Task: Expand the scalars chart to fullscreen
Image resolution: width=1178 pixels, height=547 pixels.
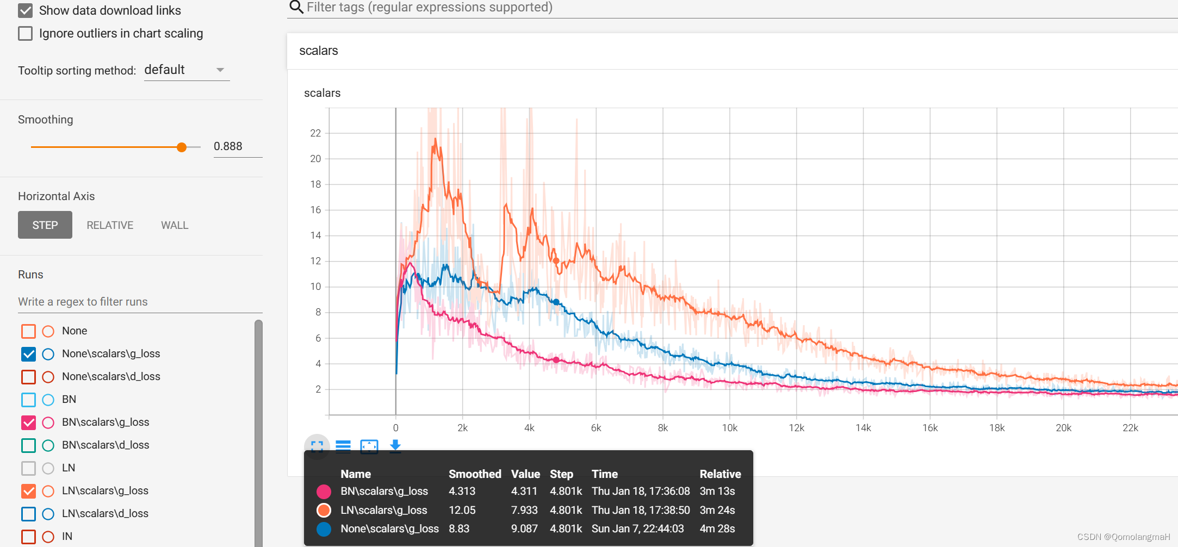Action: pos(317,446)
